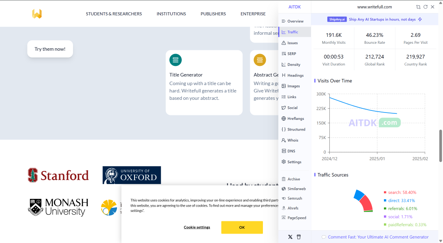Viewport: 443px width, 243px height.
Task: Click the page vertical scrollbar thumb
Action: (441, 146)
